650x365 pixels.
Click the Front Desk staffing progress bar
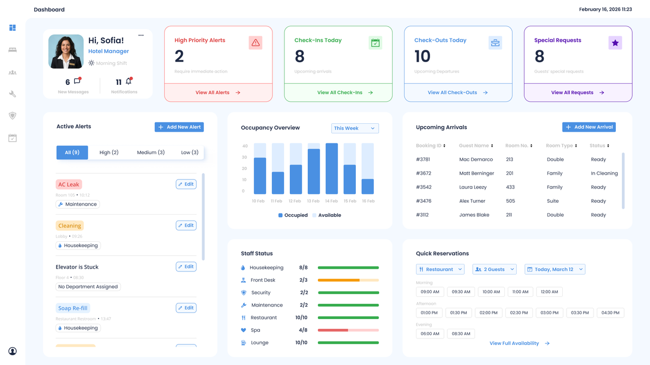[x=348, y=280]
